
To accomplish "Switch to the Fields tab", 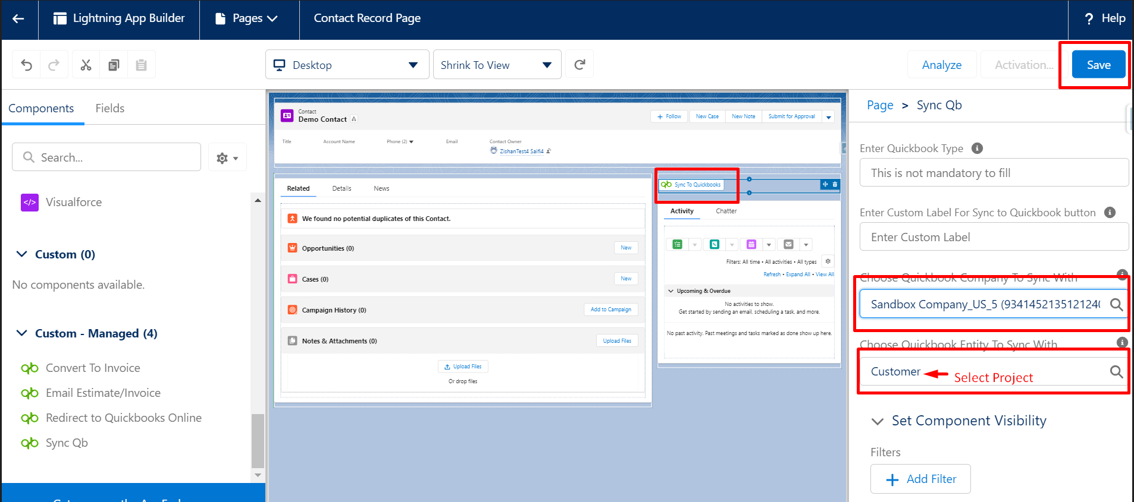I will tap(110, 108).
